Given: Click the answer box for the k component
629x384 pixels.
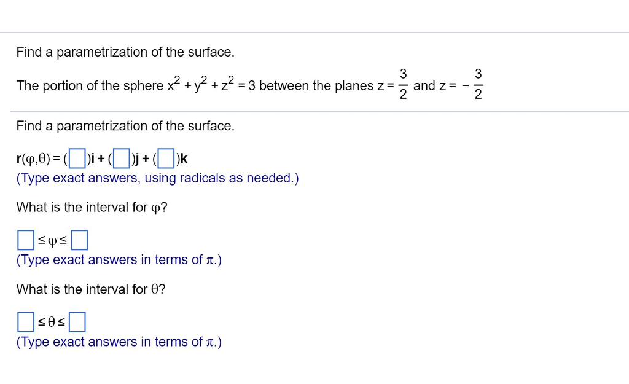Looking at the screenshot, I should click(x=165, y=158).
